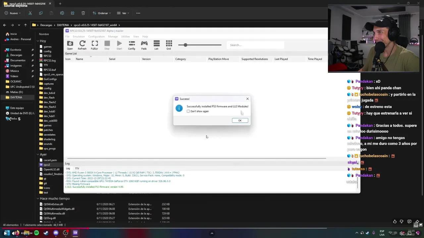Open the Windows Start button
Image resolution: width=424 pixels, height=238 pixels.
coord(7,233)
